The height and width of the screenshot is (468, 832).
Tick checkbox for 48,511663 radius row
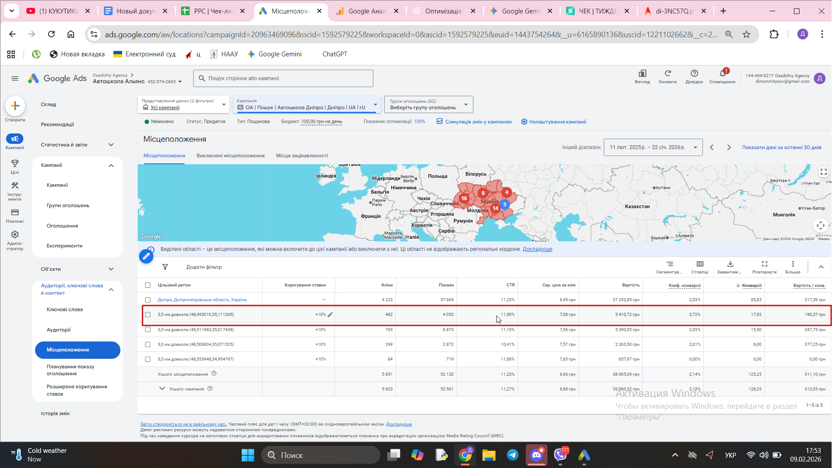(148, 330)
